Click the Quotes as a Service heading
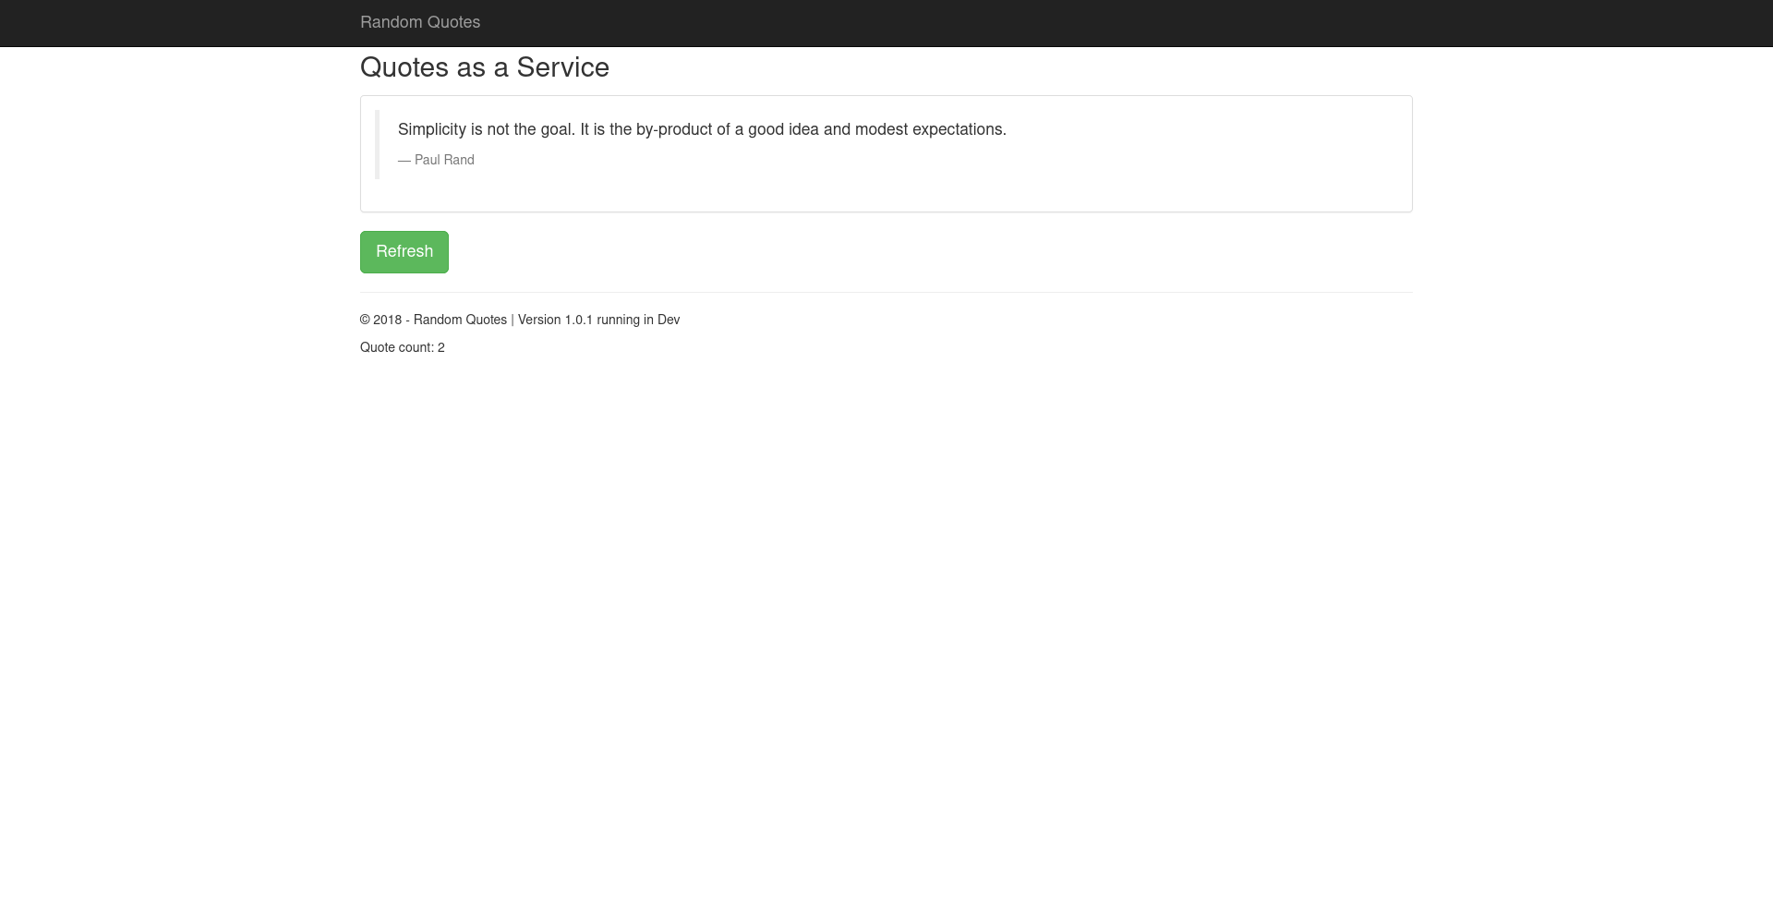This screenshot has height=919, width=1773. click(x=485, y=67)
